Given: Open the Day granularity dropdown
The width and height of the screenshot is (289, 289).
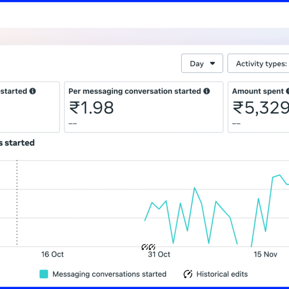Looking at the screenshot, I should (202, 64).
